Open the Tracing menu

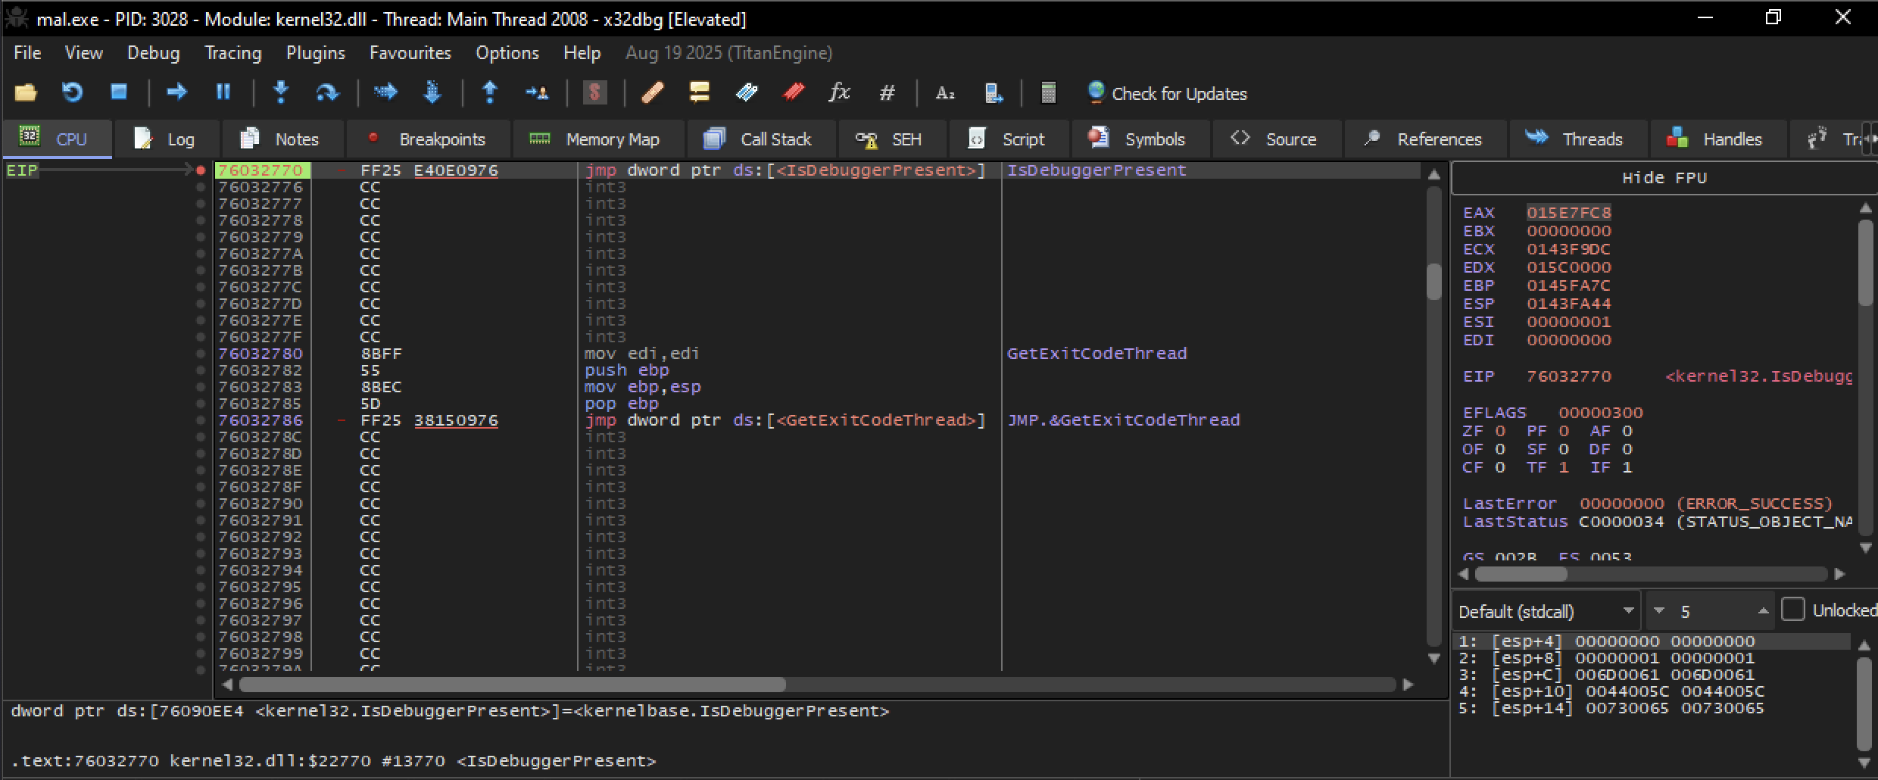(x=233, y=53)
